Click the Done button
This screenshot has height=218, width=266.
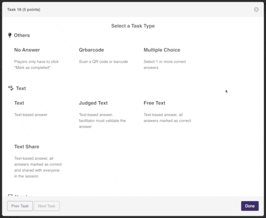(250, 206)
